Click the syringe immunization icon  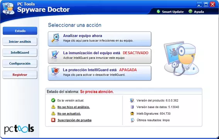point(55,55)
